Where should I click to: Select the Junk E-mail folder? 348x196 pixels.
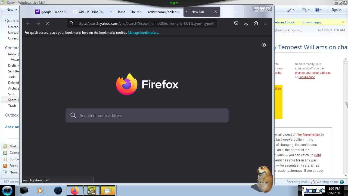pos(14,77)
